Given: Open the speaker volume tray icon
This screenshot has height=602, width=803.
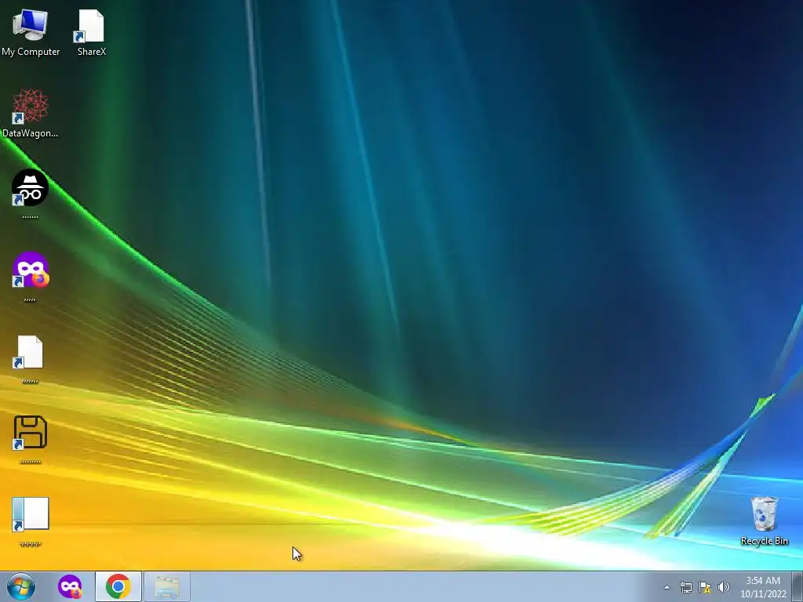Looking at the screenshot, I should (724, 587).
